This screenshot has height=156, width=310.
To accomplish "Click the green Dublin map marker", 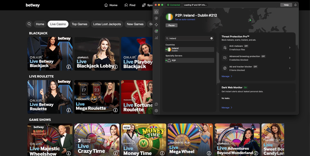I will point(250,20).
